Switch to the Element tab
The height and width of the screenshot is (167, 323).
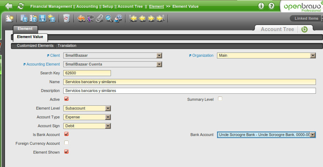[25, 29]
